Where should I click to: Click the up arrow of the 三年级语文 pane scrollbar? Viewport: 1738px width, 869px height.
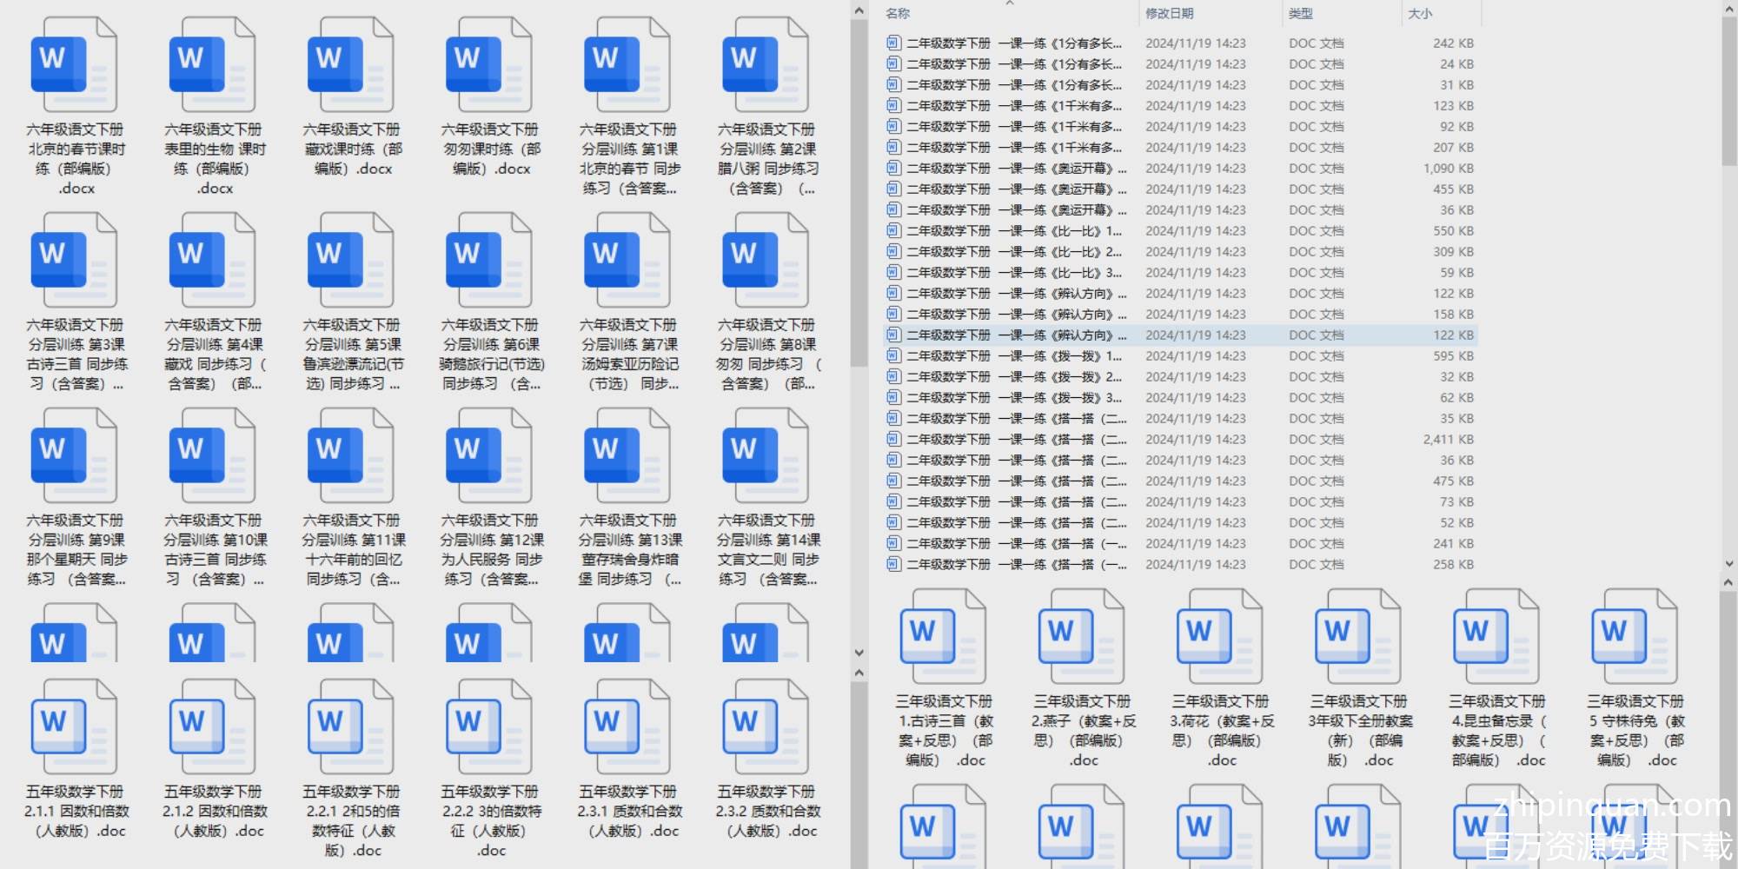(1728, 584)
